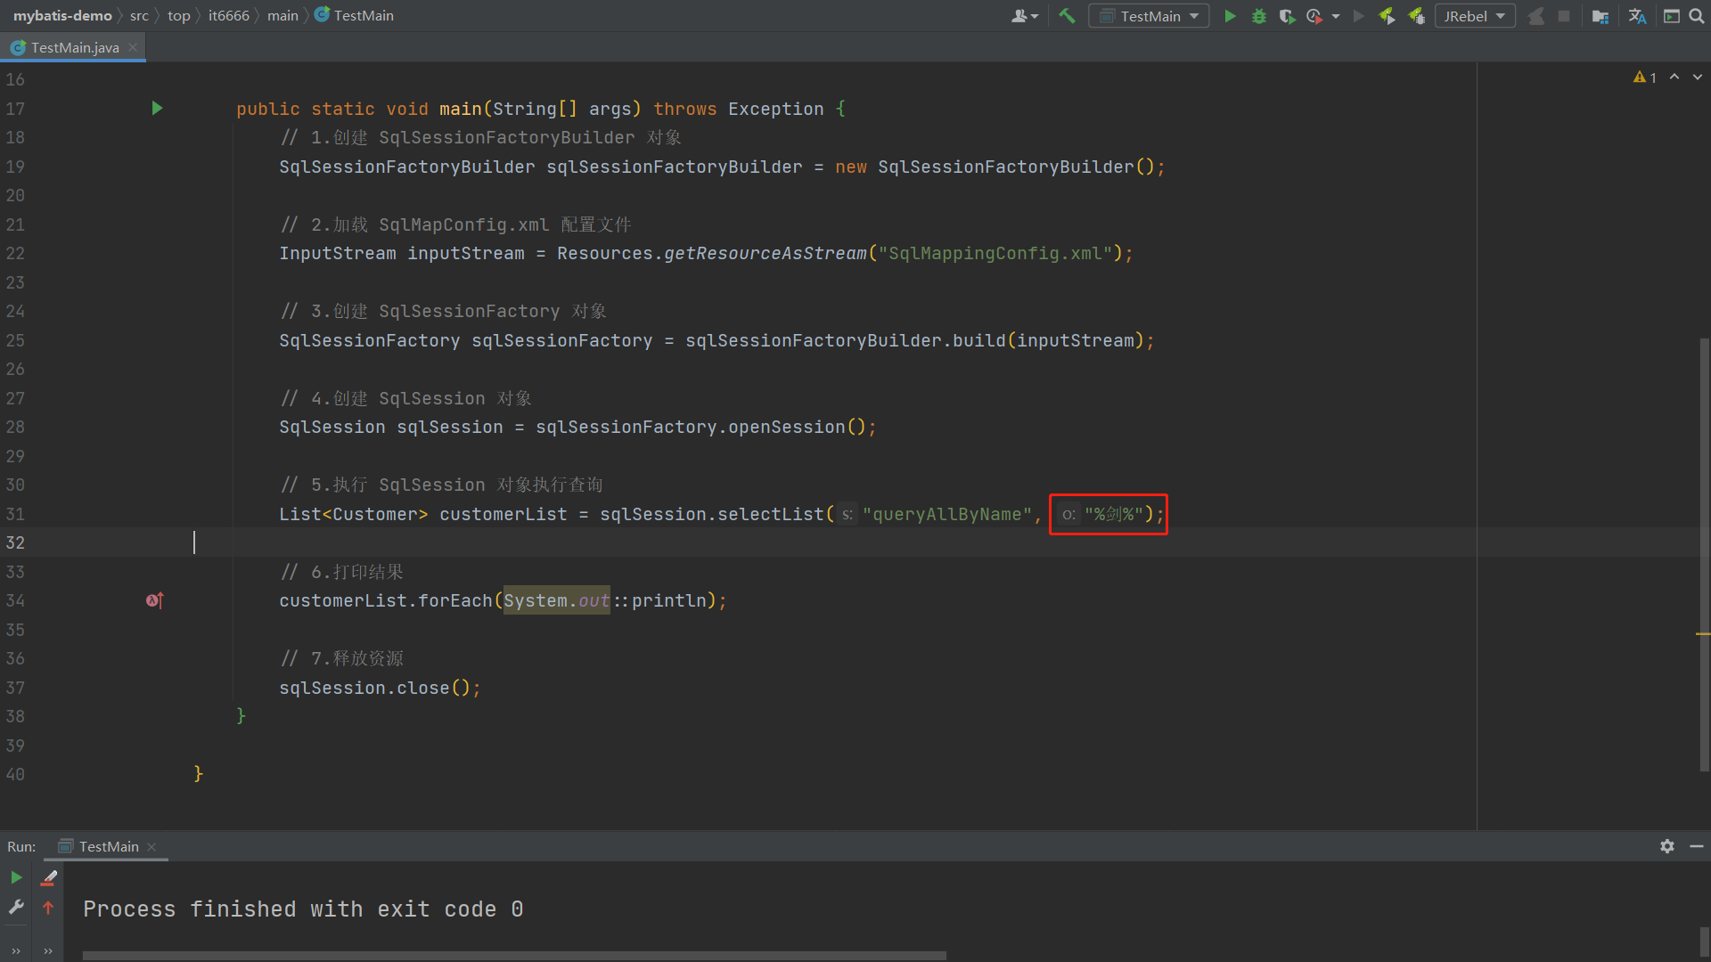The height and width of the screenshot is (962, 1711).
Task: Expand more actions in the left Run toolbar
Action: pyautogui.click(x=16, y=950)
